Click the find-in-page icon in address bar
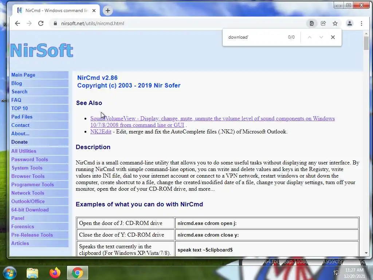373x280 pixels. (x=312, y=23)
